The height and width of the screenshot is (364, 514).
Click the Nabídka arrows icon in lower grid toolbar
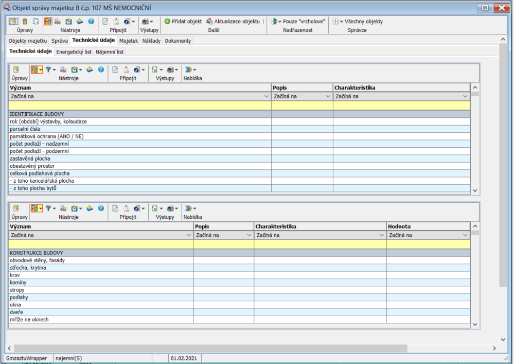pyautogui.click(x=188, y=209)
